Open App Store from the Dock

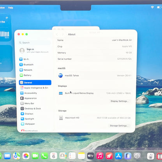tap(118, 156)
